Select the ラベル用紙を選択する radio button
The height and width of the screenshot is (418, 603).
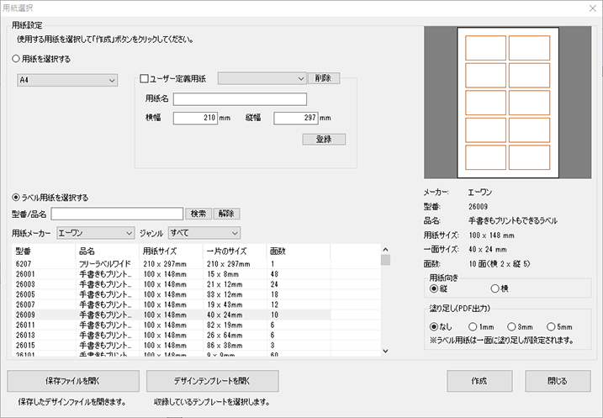pos(17,198)
